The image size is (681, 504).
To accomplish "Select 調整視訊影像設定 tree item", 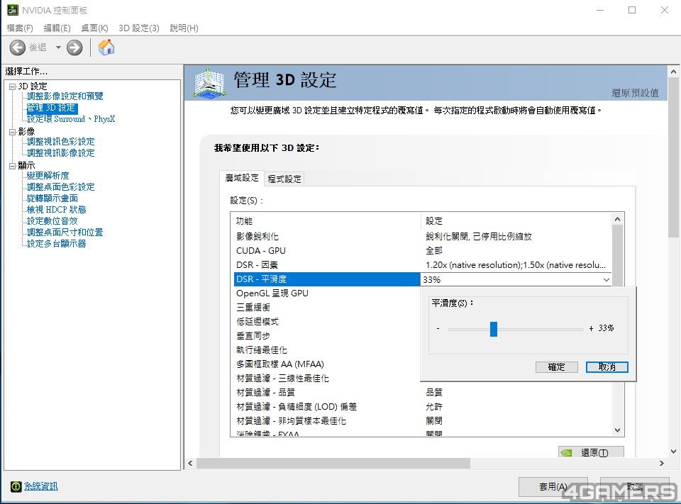I will [60, 153].
